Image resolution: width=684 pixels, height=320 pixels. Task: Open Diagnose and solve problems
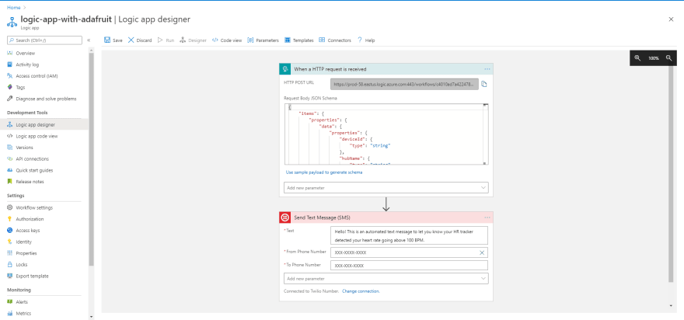pyautogui.click(x=44, y=99)
